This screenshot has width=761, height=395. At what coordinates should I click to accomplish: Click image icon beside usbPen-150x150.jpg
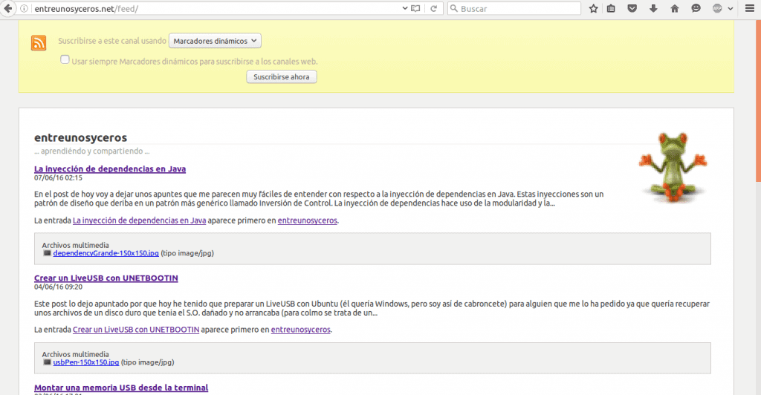tap(47, 362)
